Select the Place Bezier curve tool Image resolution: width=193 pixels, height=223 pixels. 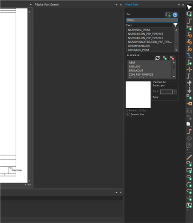(x=189, y=198)
